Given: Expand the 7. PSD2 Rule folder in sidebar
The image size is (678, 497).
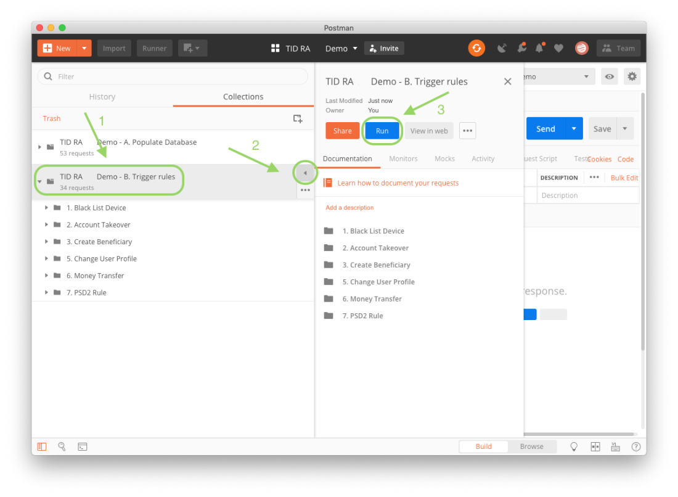Looking at the screenshot, I should [46, 292].
